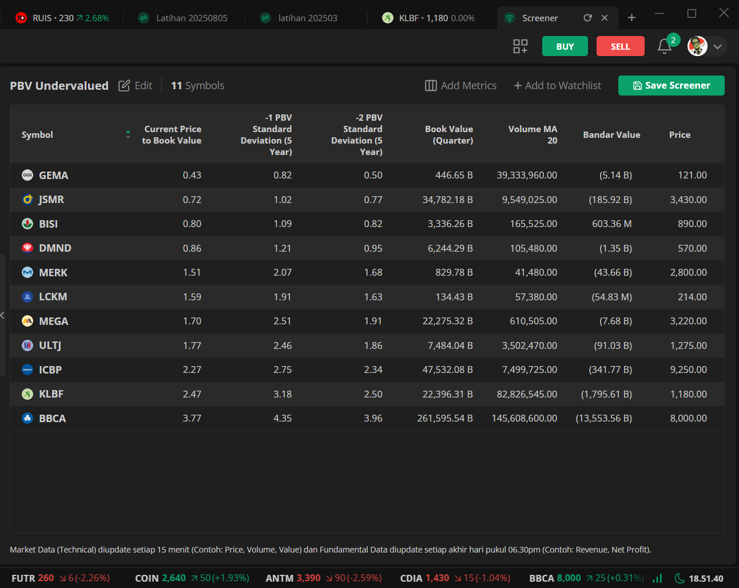Click the Bandar Value column header
This screenshot has height=588, width=739.
611,134
